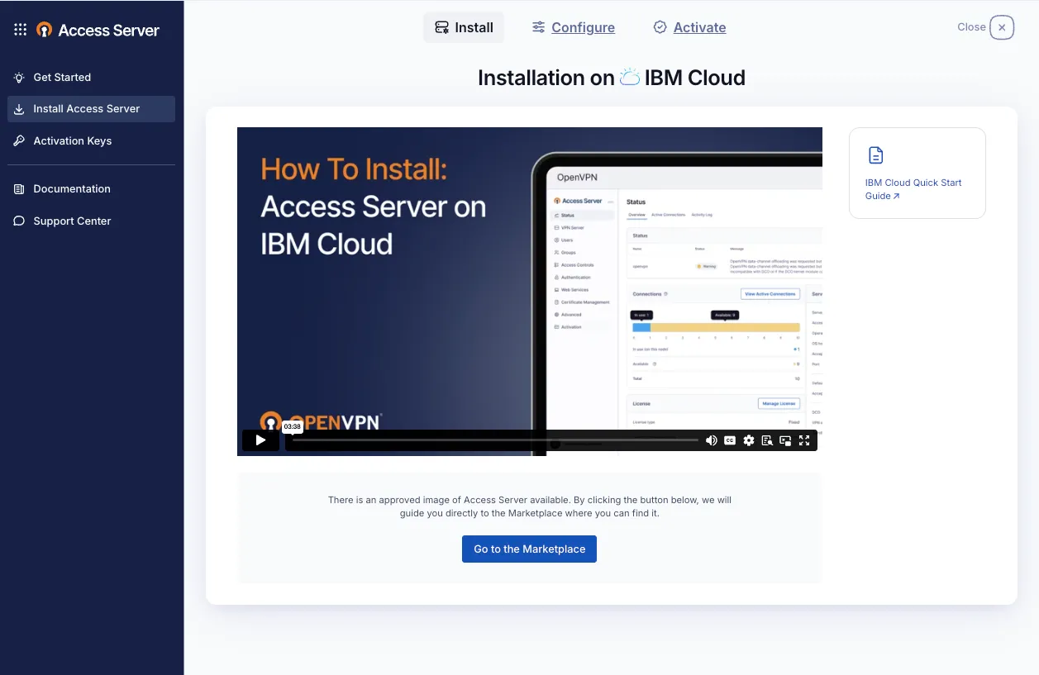Image resolution: width=1039 pixels, height=675 pixels.
Task: Click the Go to the Marketplace button
Action: (x=529, y=549)
